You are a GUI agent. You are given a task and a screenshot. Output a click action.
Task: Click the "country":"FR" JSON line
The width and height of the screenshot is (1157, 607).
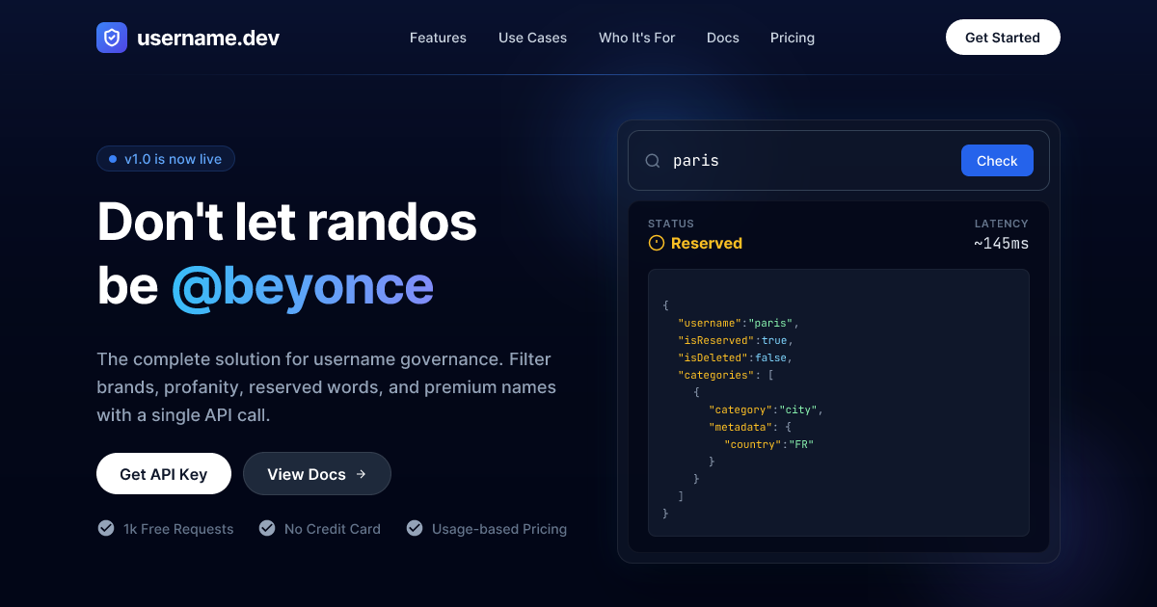(x=769, y=444)
